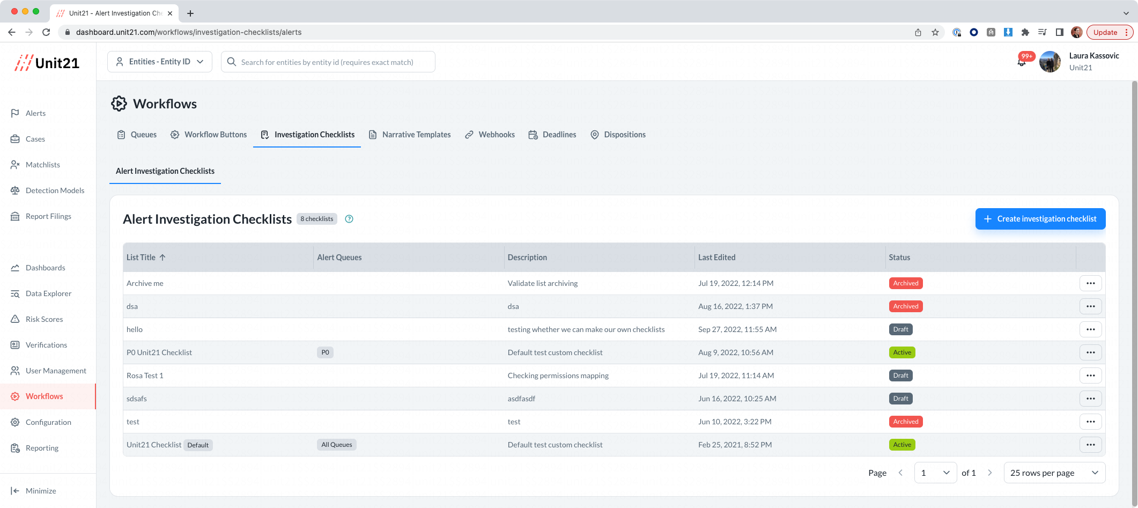Open actions menu for sdsafs row
The width and height of the screenshot is (1138, 508).
click(x=1090, y=399)
